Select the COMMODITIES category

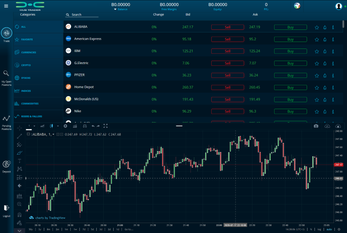pyautogui.click(x=39, y=104)
